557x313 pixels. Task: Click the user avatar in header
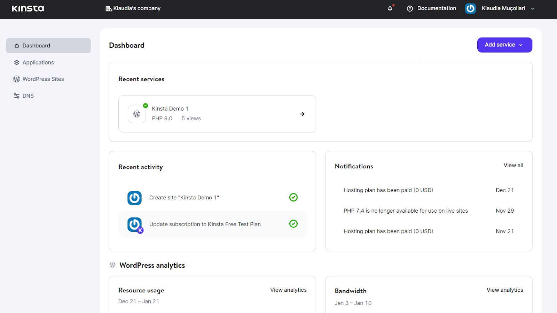(470, 8)
